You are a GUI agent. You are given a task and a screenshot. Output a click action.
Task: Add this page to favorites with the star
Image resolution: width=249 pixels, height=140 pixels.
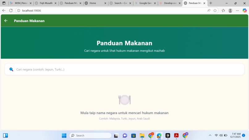click(215, 11)
